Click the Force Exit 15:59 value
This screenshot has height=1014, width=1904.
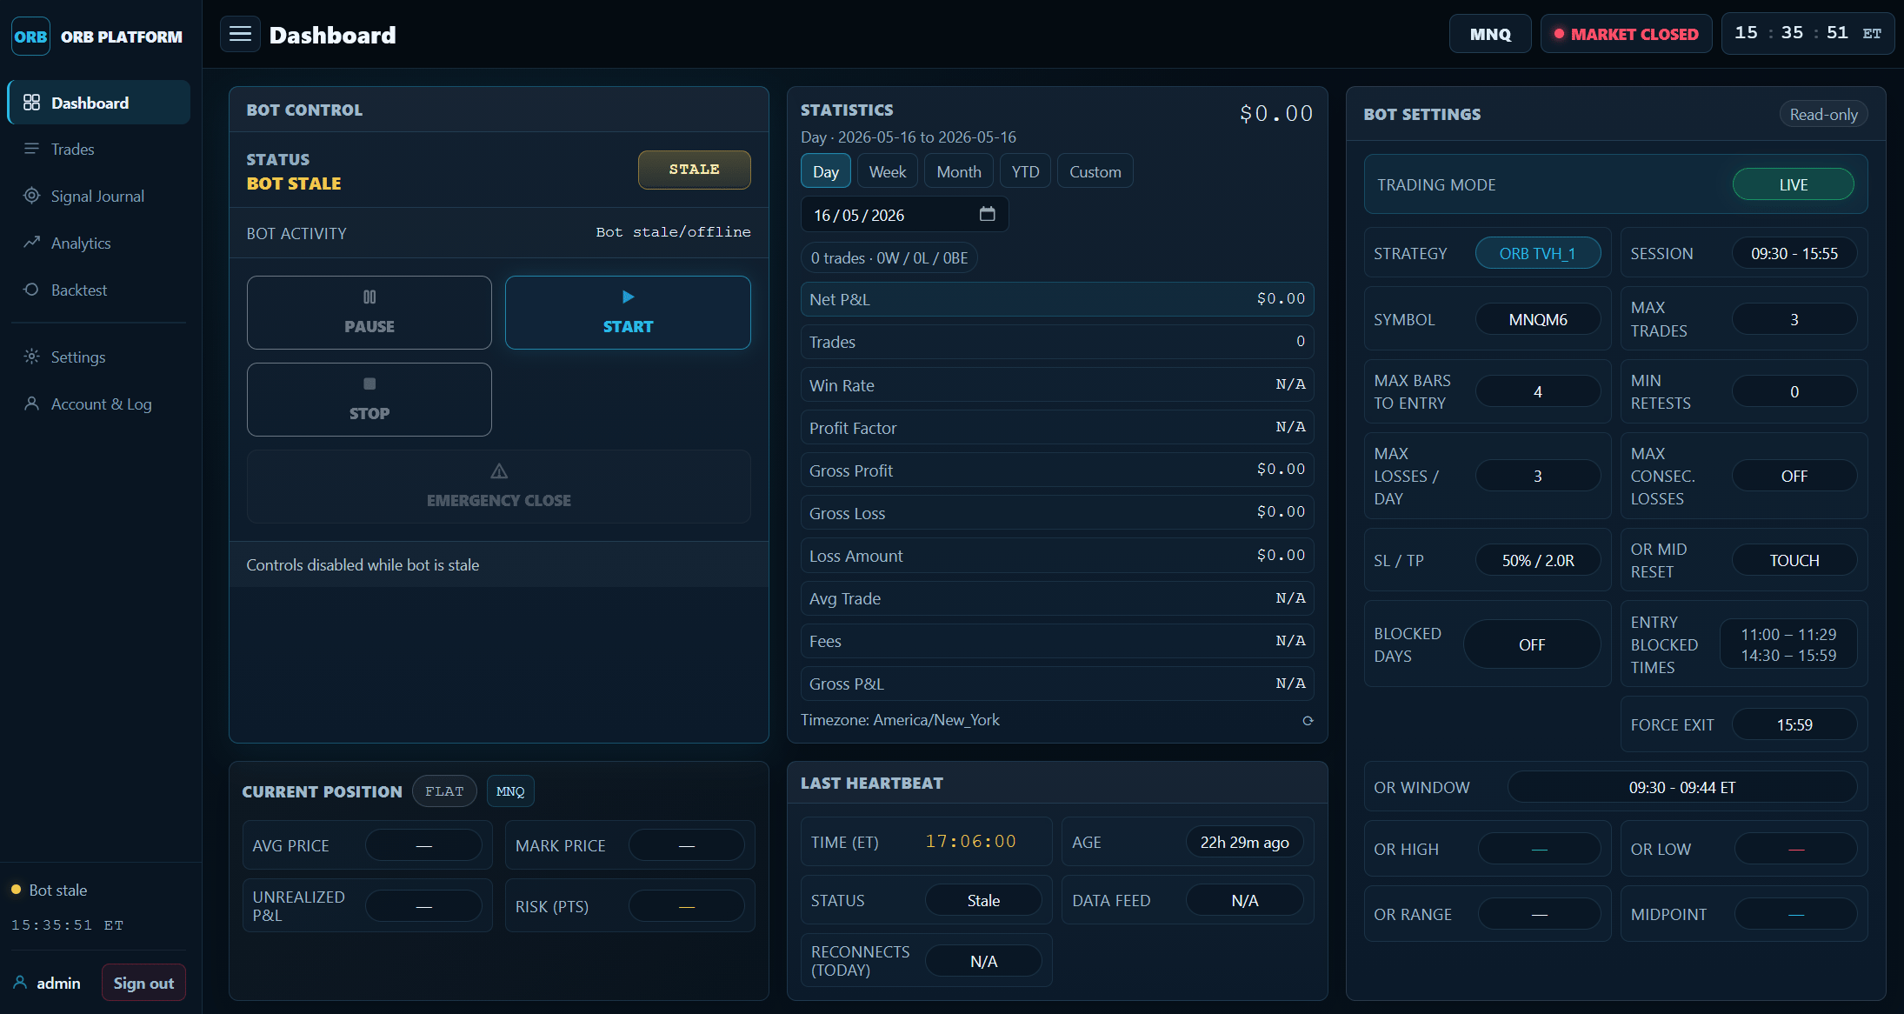(x=1794, y=724)
